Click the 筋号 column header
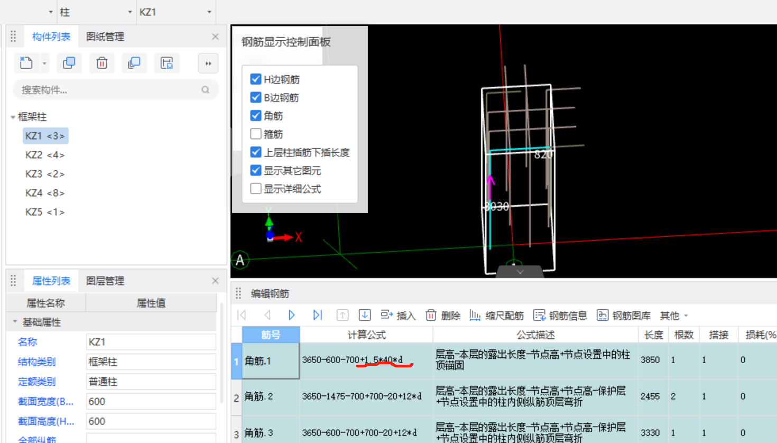The width and height of the screenshot is (777, 443). 271,335
